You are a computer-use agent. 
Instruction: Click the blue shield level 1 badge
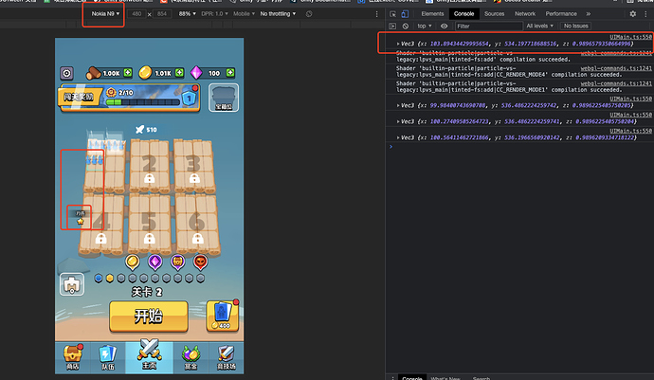(189, 99)
